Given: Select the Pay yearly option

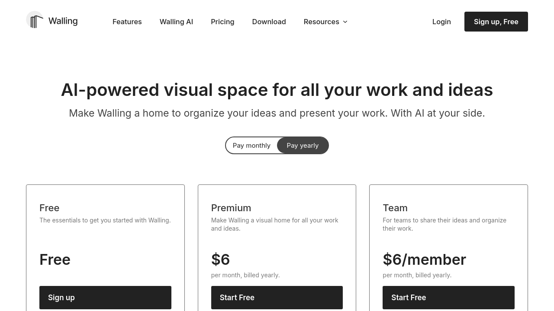Looking at the screenshot, I should click(x=303, y=146).
